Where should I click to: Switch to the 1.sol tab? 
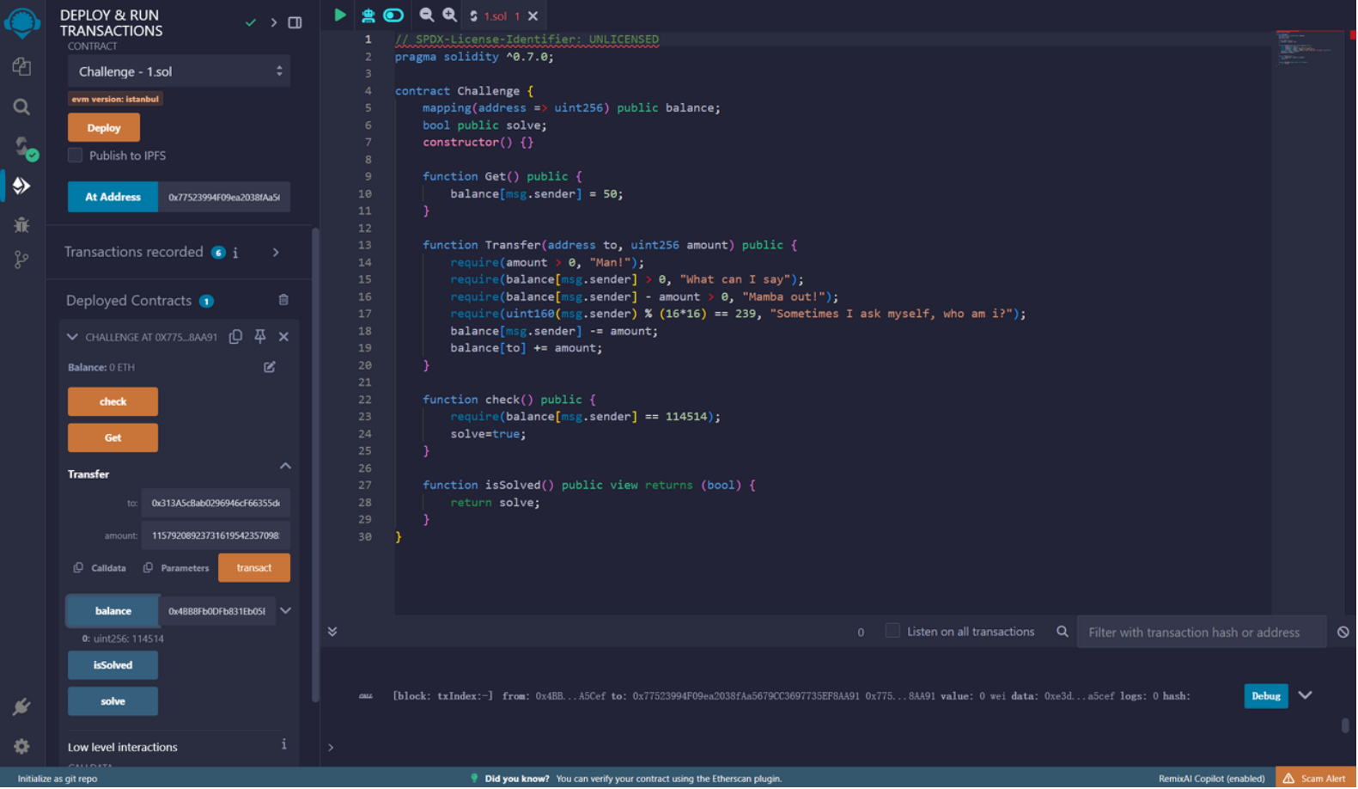coord(496,16)
